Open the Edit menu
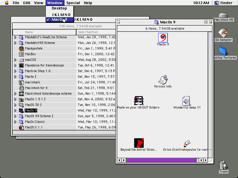The height and width of the screenshot is (178, 238). click(x=27, y=3)
